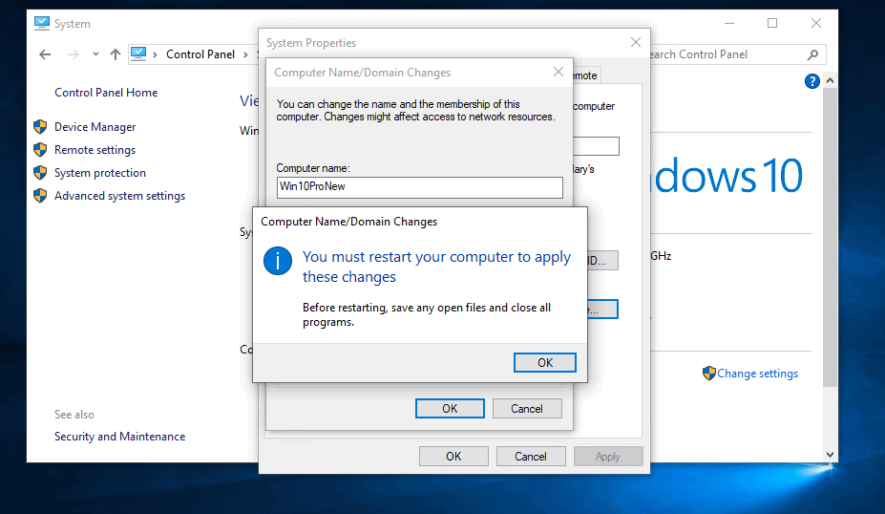Click the 'You must restart your computer' heading

[437, 267]
